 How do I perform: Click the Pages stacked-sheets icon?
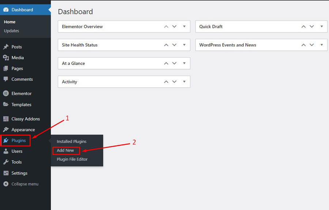pos(6,68)
